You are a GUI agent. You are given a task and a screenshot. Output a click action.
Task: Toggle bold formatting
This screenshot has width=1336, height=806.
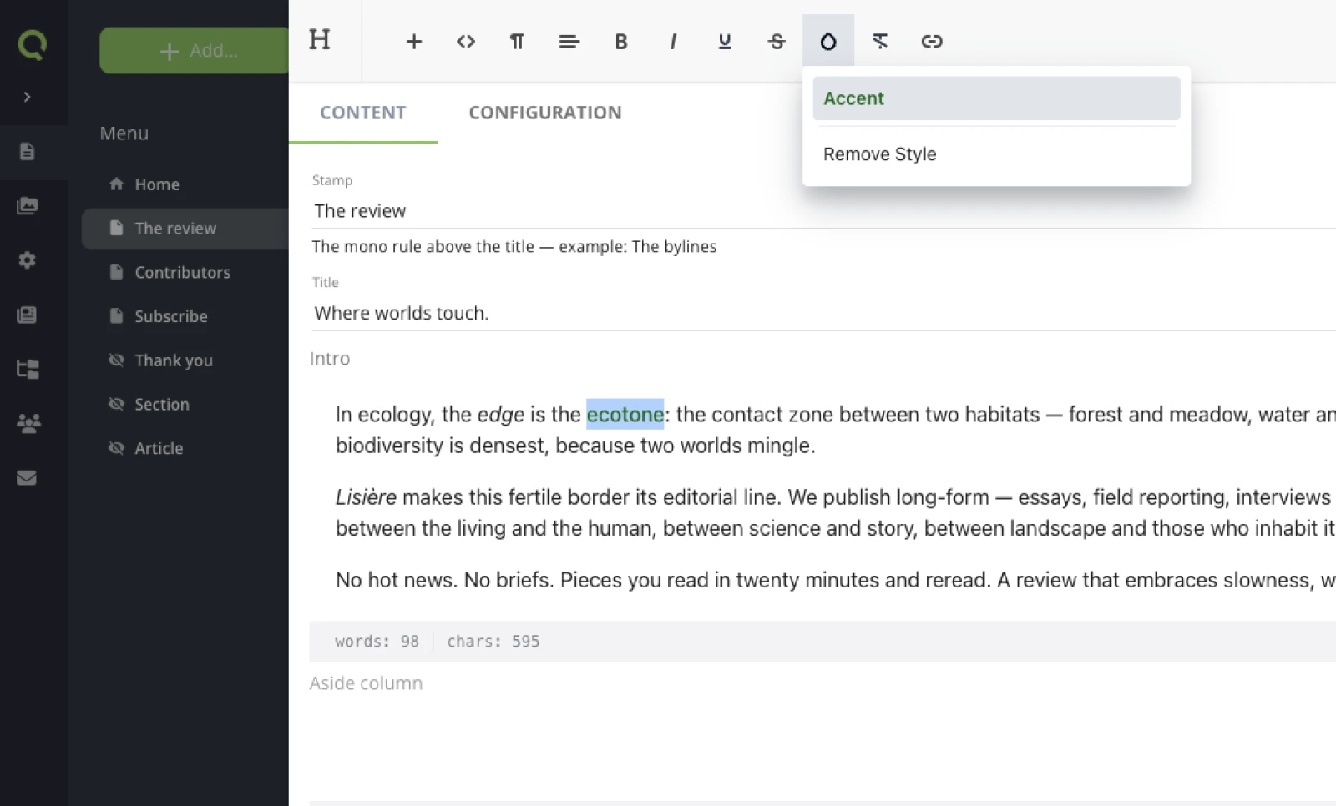click(621, 41)
